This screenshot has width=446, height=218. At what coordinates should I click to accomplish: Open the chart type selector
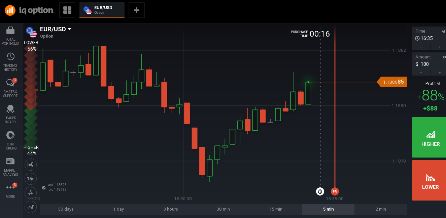(x=30, y=165)
